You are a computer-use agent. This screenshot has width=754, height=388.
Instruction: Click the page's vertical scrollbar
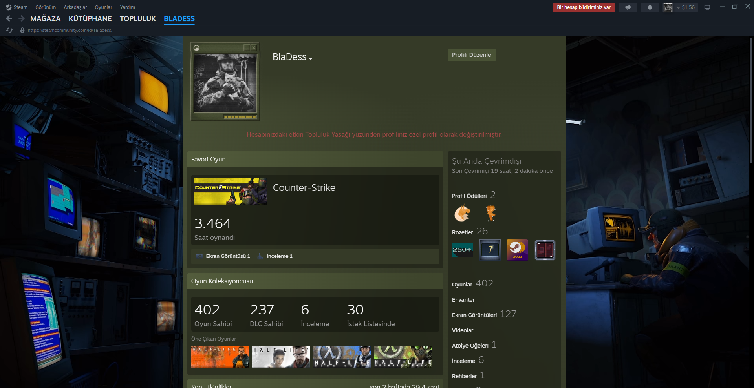(751, 101)
